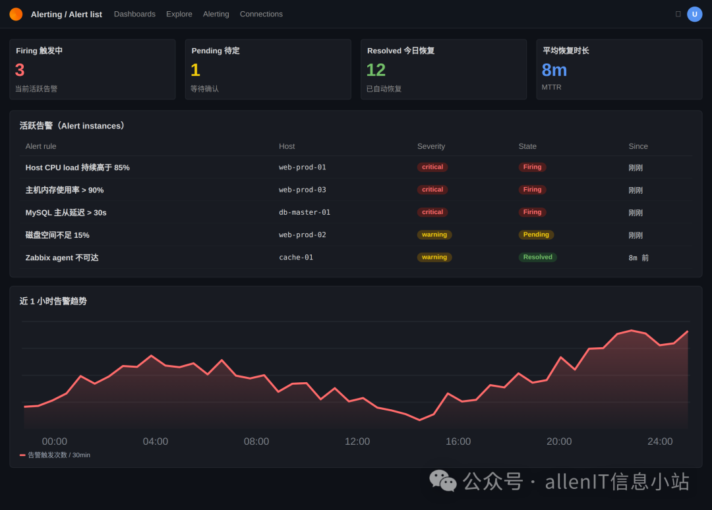Viewport: 712px width, 510px height.
Task: Open the 主机内存使用率 > 90% rule
Action: [65, 190]
